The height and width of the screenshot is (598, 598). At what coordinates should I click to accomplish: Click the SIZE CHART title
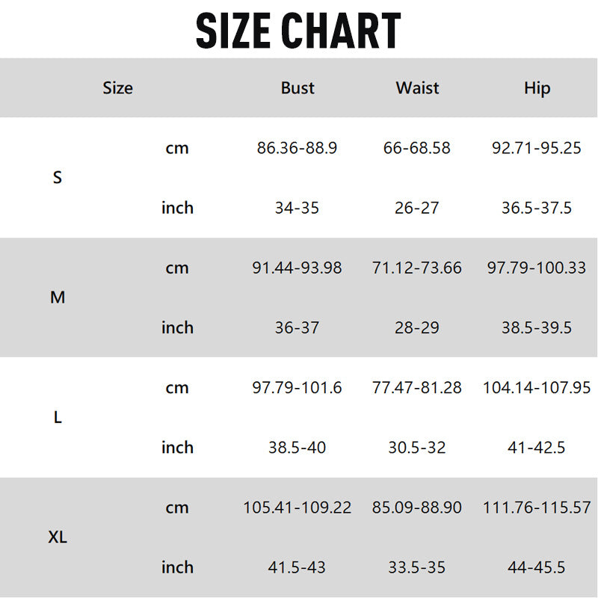[298, 31]
